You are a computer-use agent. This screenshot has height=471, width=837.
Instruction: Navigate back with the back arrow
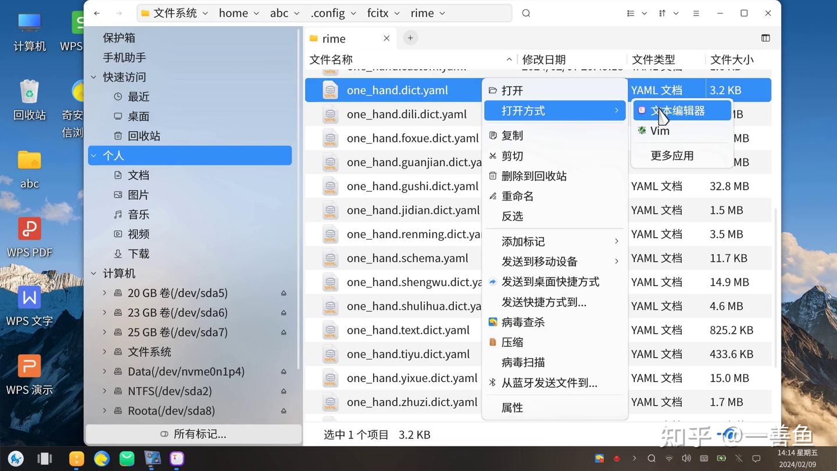[x=96, y=13]
